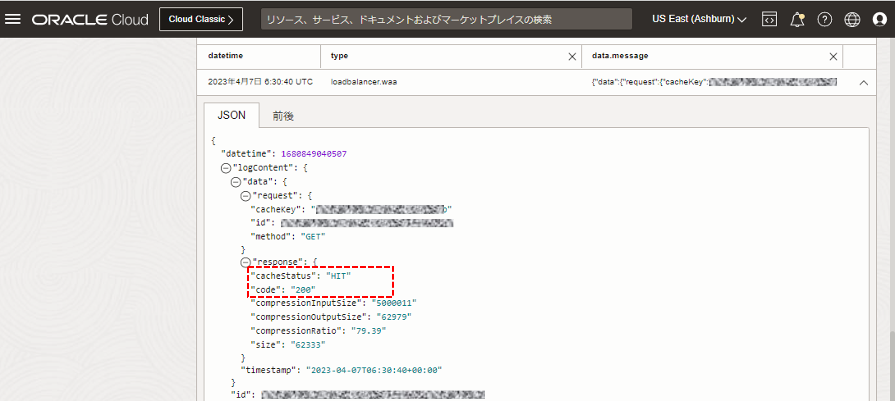The width and height of the screenshot is (895, 401).
Task: Focus the resource search field
Action: [x=446, y=19]
